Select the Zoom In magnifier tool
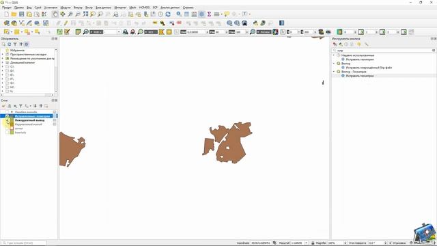437x246 pixels. [x=70, y=14]
